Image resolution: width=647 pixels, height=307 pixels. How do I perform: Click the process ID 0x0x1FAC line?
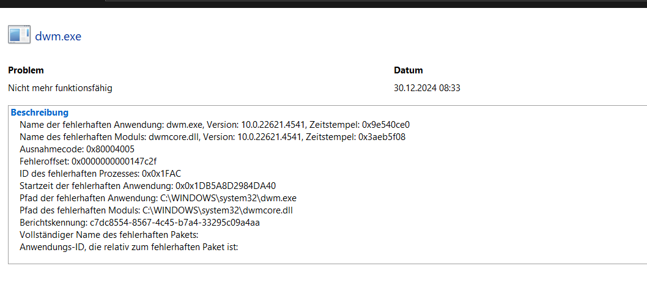tap(100, 174)
